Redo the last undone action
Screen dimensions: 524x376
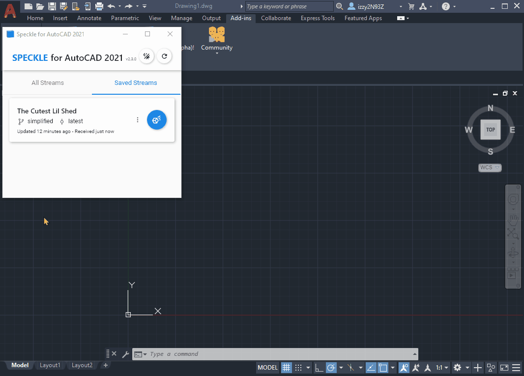point(129,6)
